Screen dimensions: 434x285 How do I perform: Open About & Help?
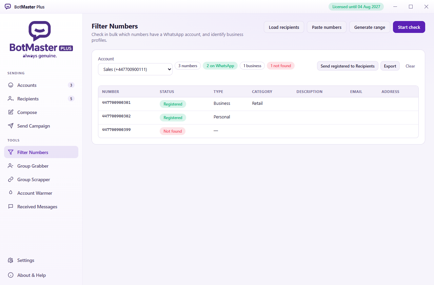click(41, 275)
